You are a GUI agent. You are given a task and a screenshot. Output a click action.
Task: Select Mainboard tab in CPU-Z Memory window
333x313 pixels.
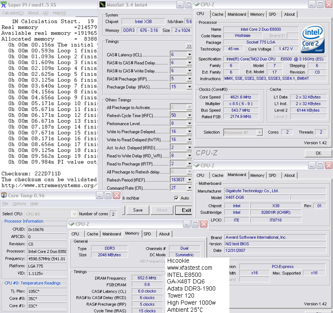point(112,234)
